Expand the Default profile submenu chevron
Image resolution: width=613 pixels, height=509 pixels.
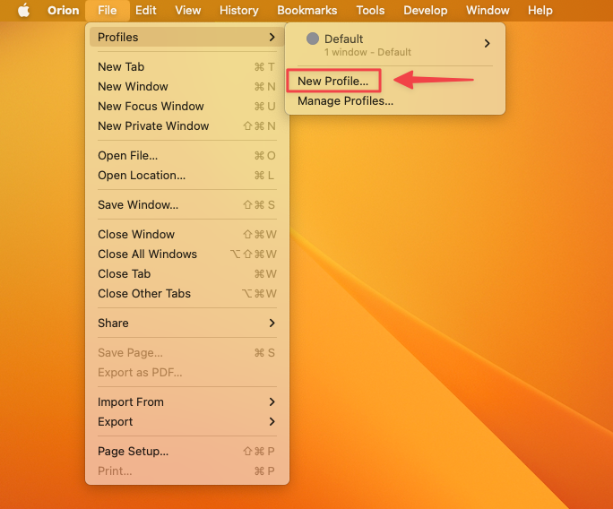point(487,44)
